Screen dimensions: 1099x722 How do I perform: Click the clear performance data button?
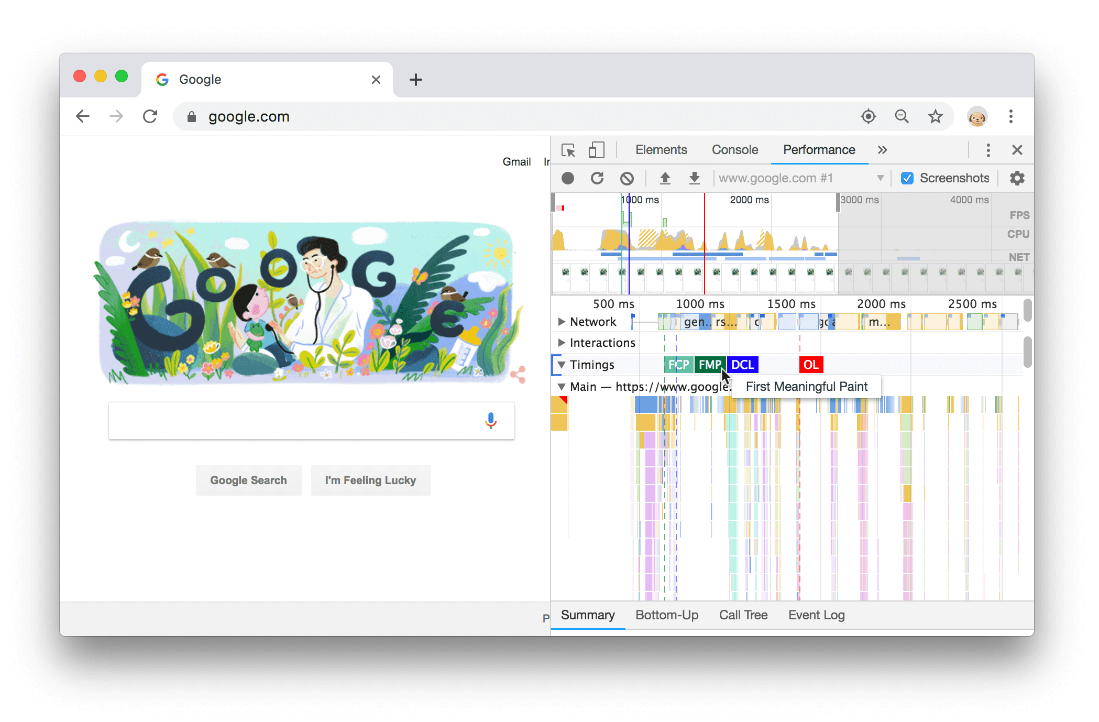[x=628, y=177]
